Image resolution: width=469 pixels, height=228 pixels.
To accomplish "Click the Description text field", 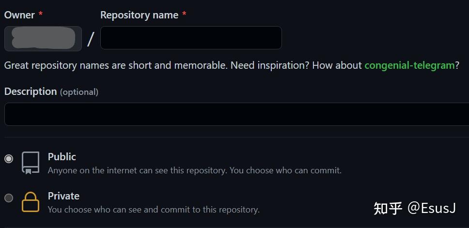I will tap(236, 114).
